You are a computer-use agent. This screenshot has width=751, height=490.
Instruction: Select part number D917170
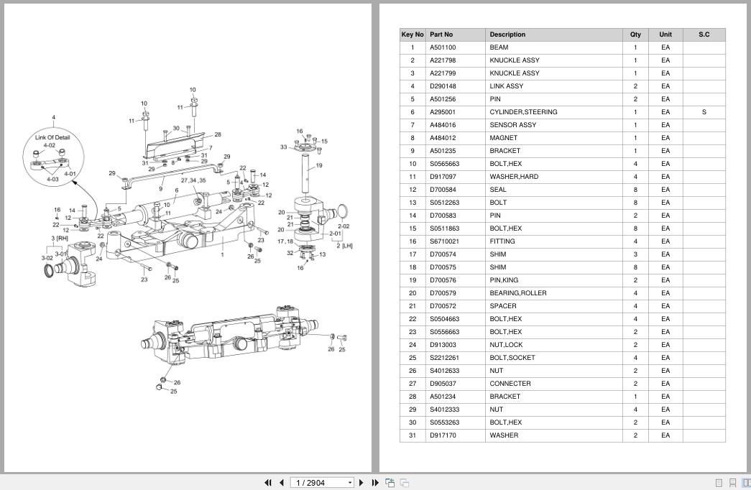tap(443, 435)
